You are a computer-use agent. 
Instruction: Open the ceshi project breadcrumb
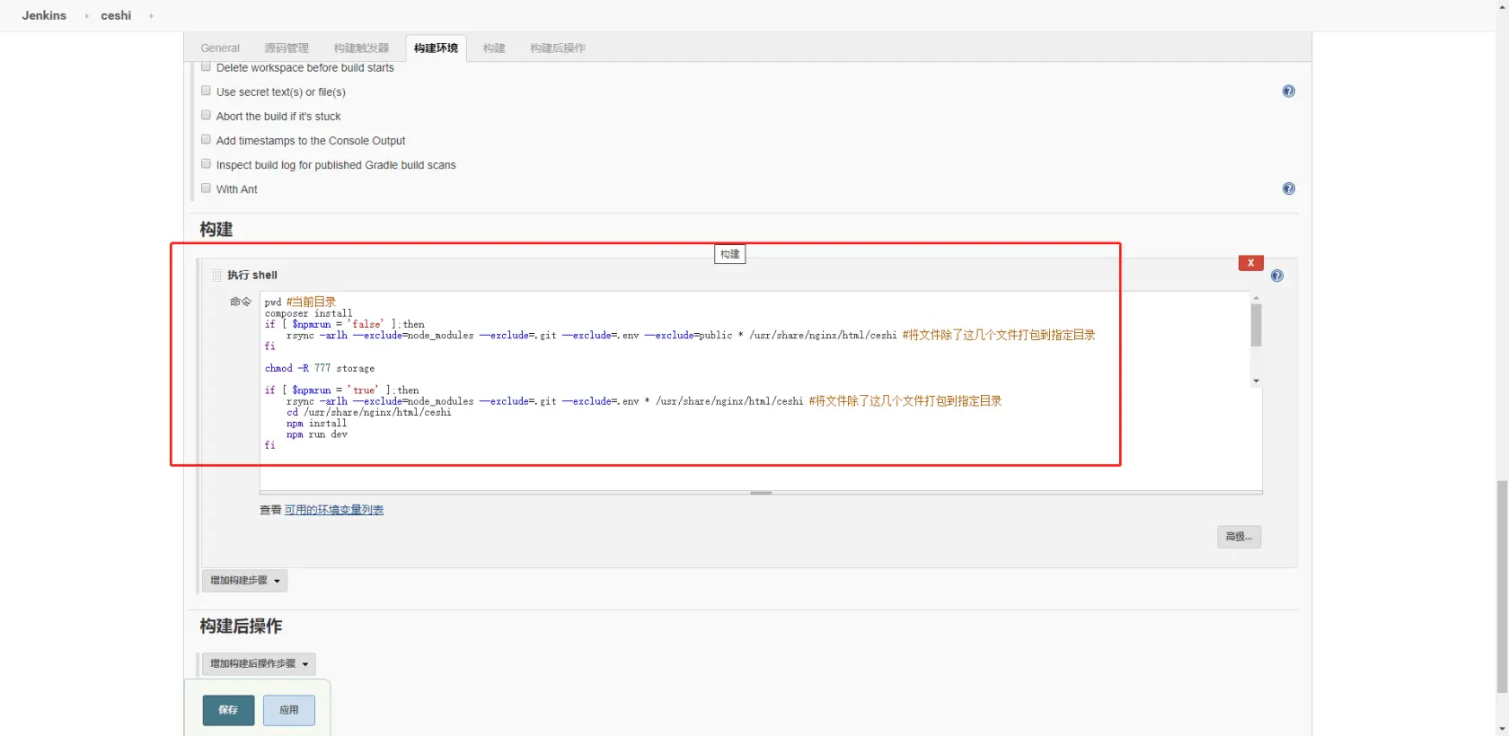tap(116, 16)
